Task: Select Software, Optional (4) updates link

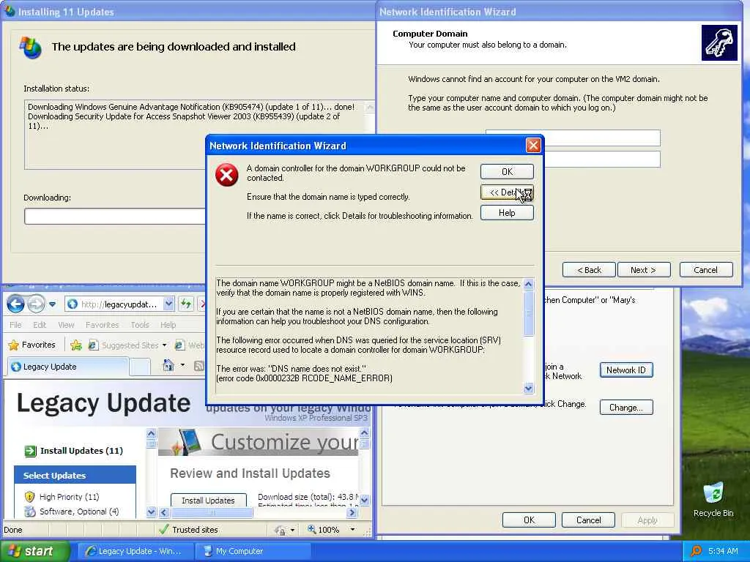Action: 79,512
